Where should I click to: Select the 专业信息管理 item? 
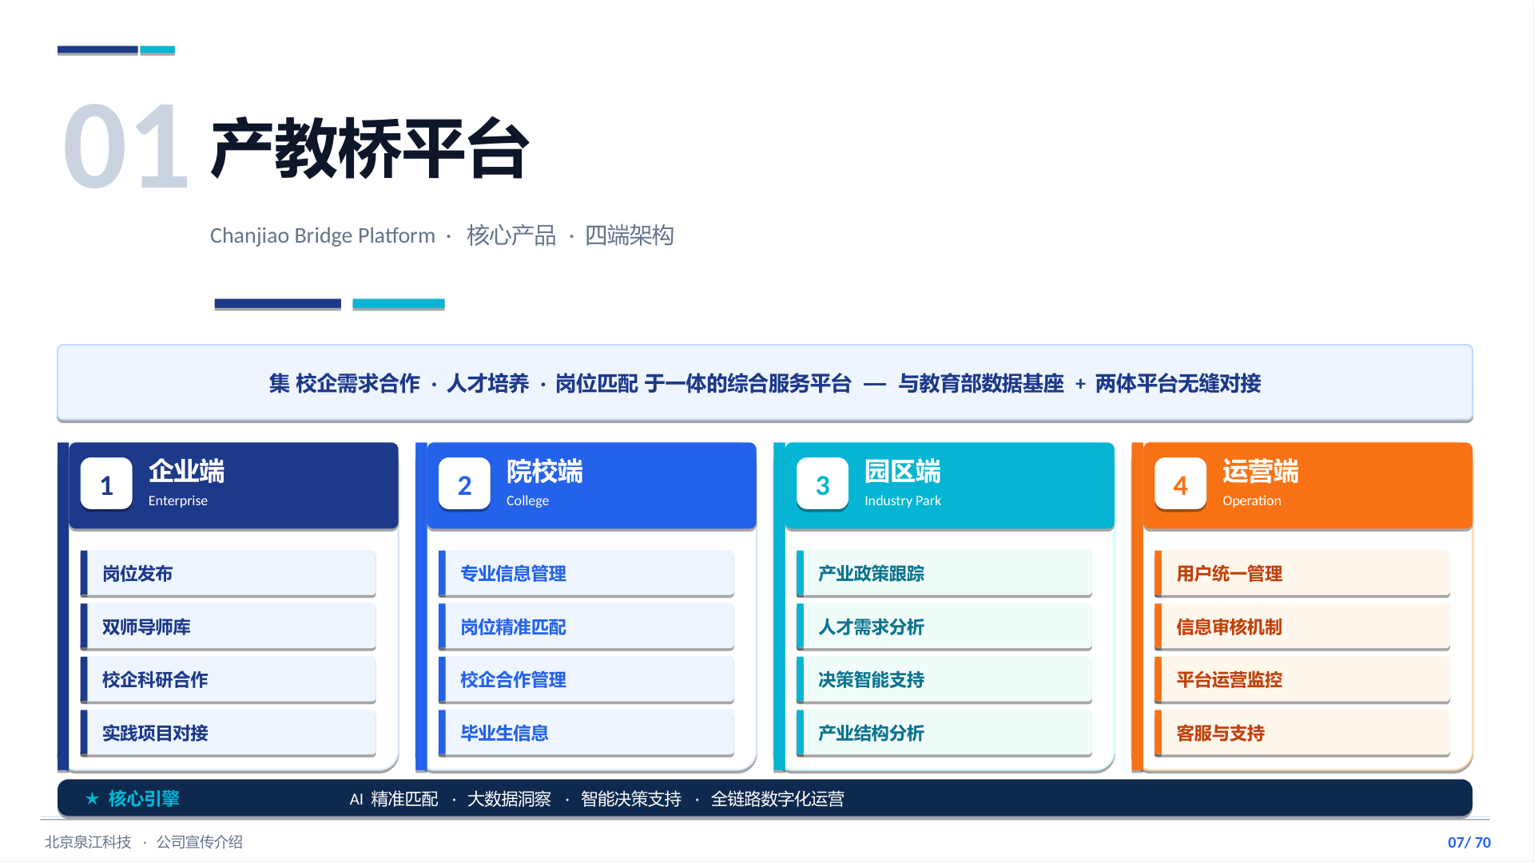[586, 573]
